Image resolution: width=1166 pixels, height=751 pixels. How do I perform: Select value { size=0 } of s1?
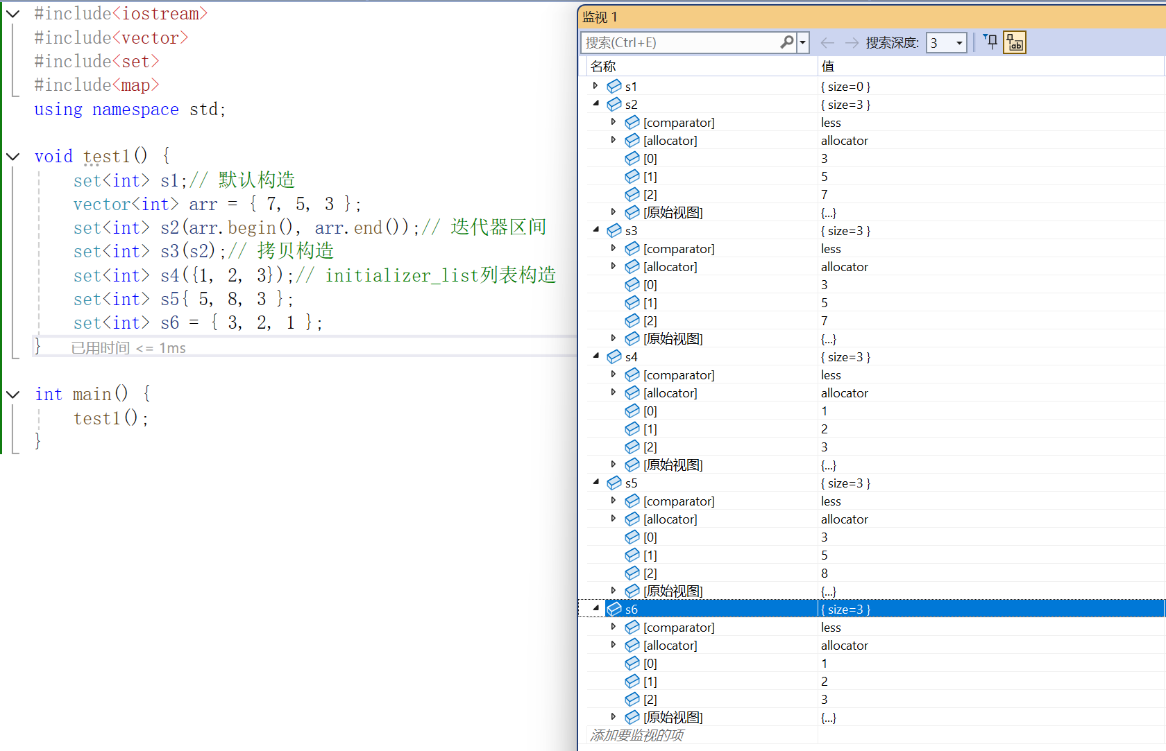click(845, 86)
